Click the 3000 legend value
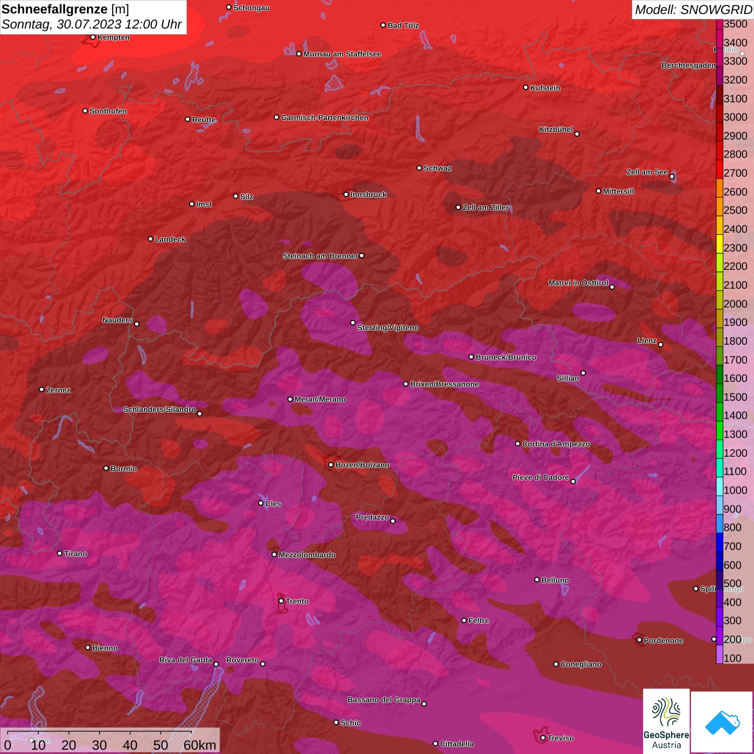754x754 pixels. (735, 117)
